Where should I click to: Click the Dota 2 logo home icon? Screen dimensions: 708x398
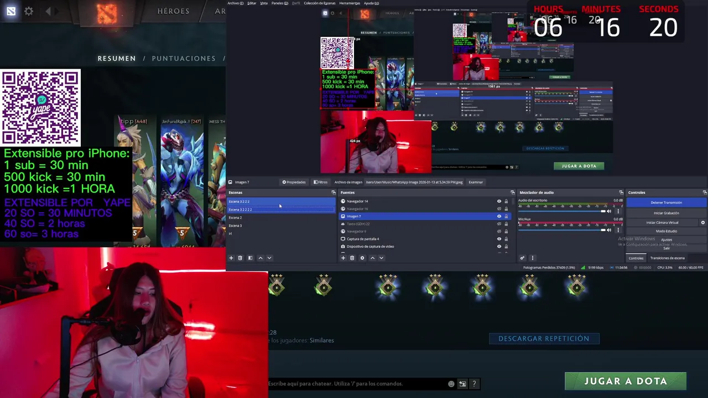coord(108,13)
